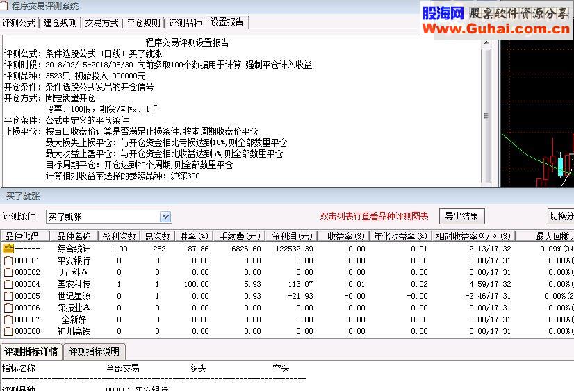Open the 交易方式 tab
The height and width of the screenshot is (391, 574).
(x=101, y=23)
